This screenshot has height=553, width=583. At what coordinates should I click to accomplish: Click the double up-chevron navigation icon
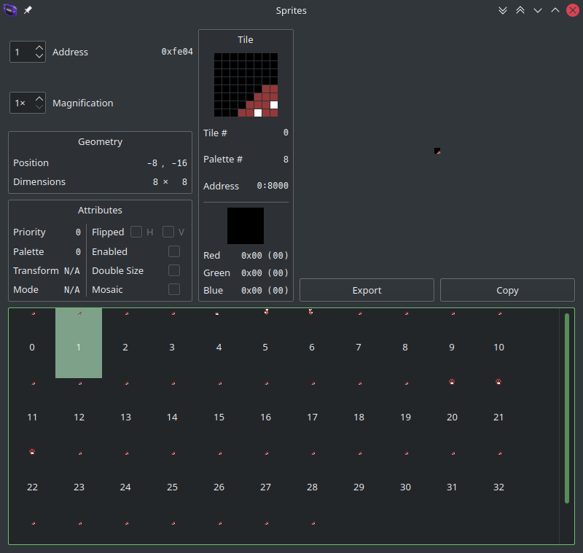pyautogui.click(x=520, y=10)
